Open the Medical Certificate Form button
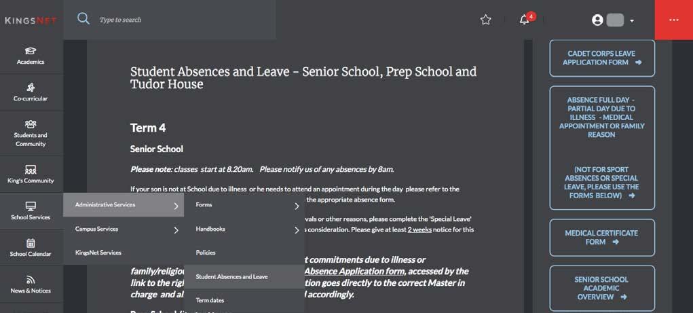The width and height of the screenshot is (693, 313). [x=602, y=237]
